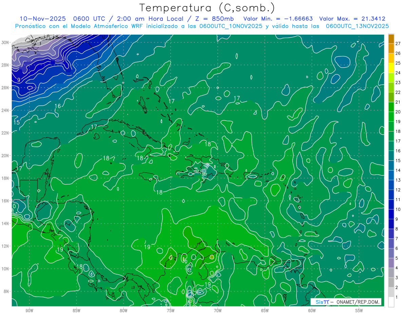Click the 90W longitude axis label
The width and height of the screenshot is (407, 315).
30,311
